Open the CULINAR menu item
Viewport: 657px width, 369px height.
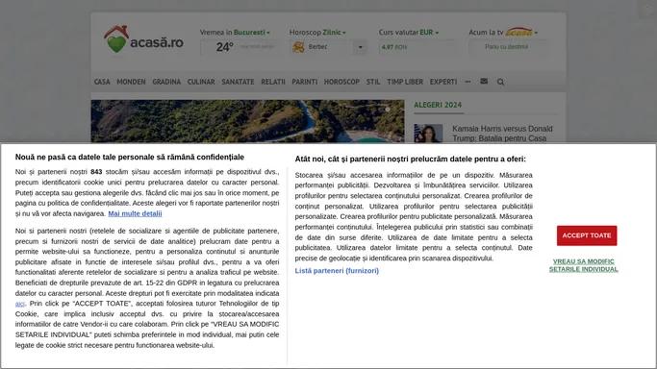pyautogui.click(x=201, y=82)
